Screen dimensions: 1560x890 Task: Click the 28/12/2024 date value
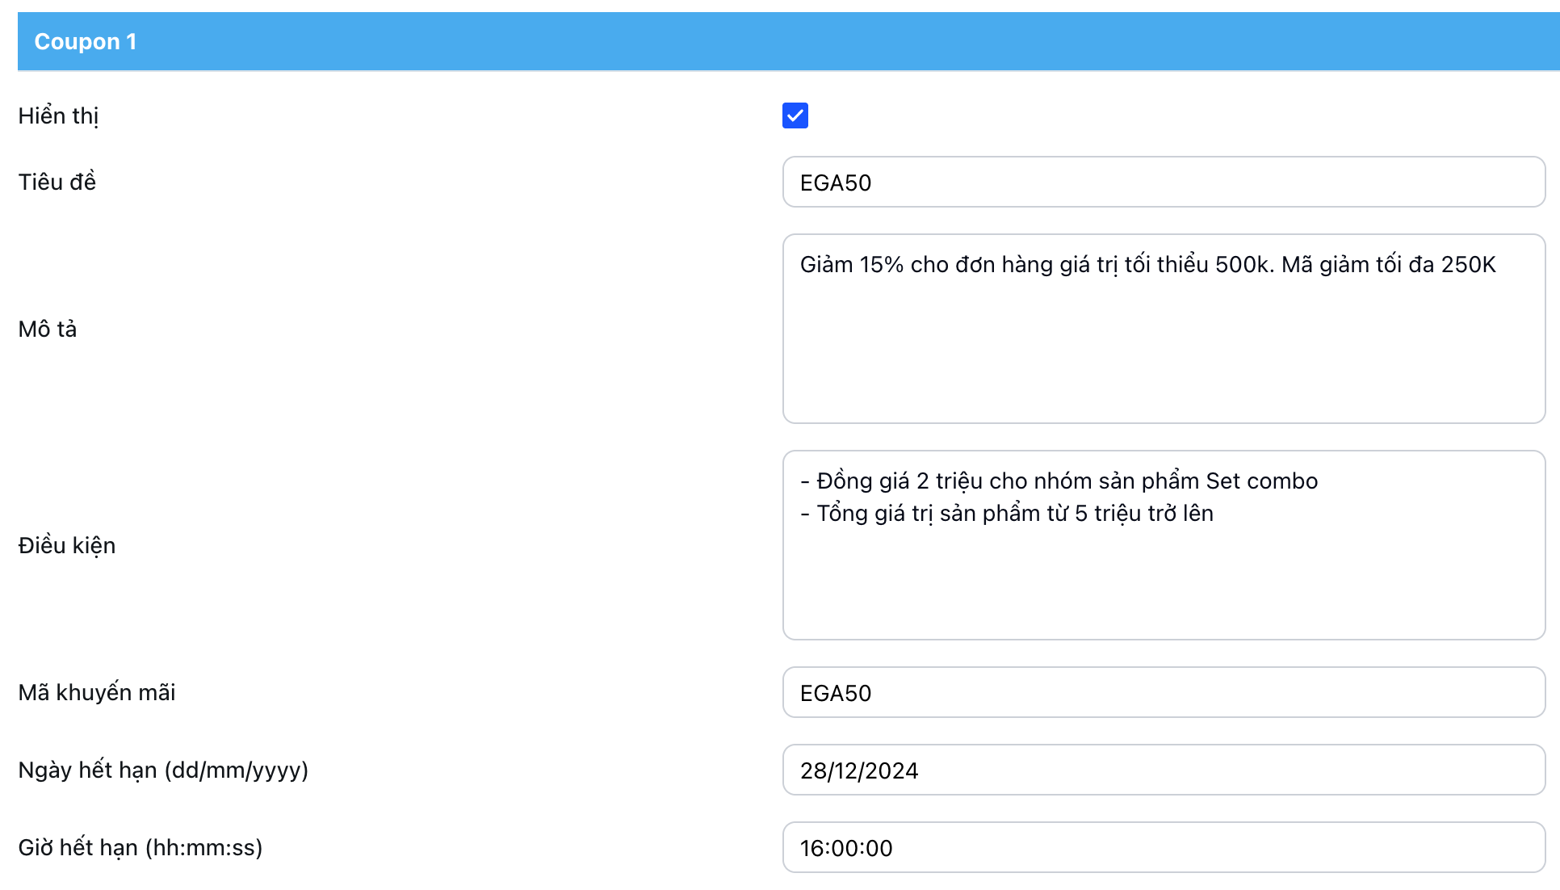tap(858, 771)
